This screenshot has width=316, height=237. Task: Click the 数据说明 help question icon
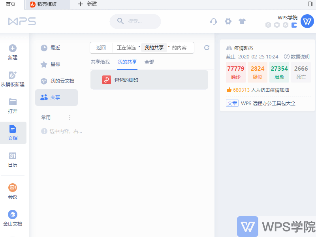tap(287, 56)
